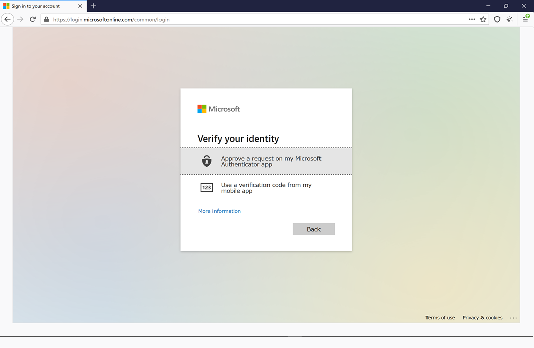Viewport: 534px width, 348px height.
Task: Bookmark this page with the star icon
Action: pos(483,19)
